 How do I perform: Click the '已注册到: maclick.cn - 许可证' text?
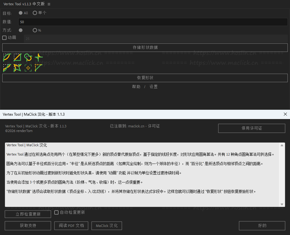click(135, 126)
